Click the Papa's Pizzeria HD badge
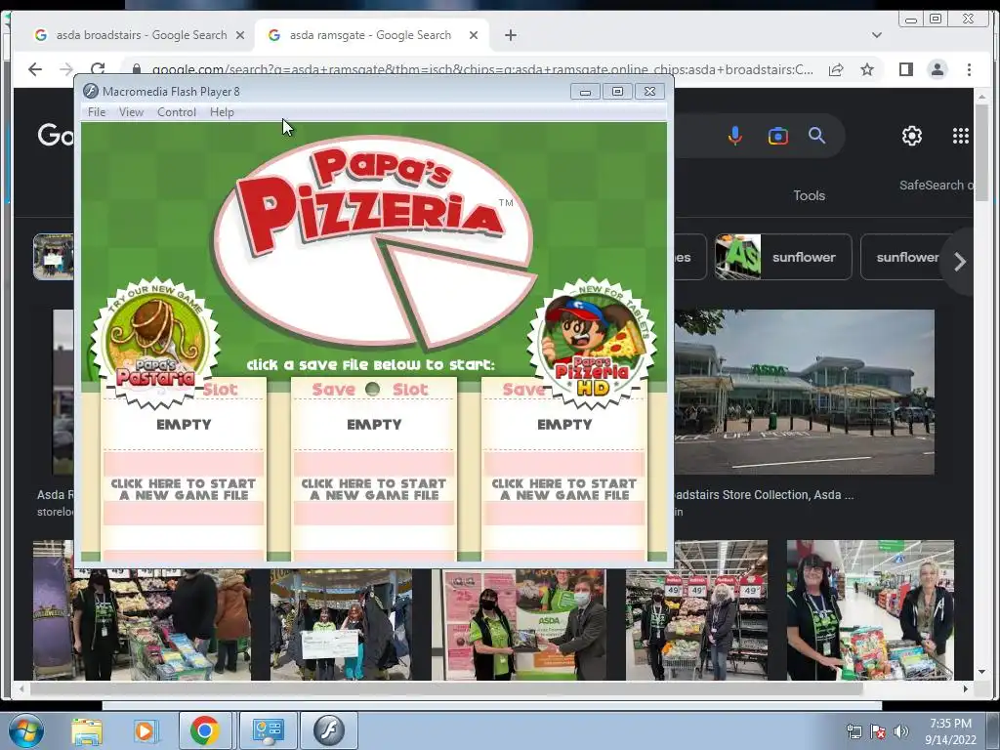The height and width of the screenshot is (750, 1000). (593, 343)
